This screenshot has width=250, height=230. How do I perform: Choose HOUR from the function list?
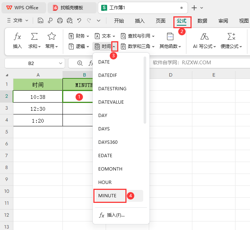pyautogui.click(x=119, y=182)
